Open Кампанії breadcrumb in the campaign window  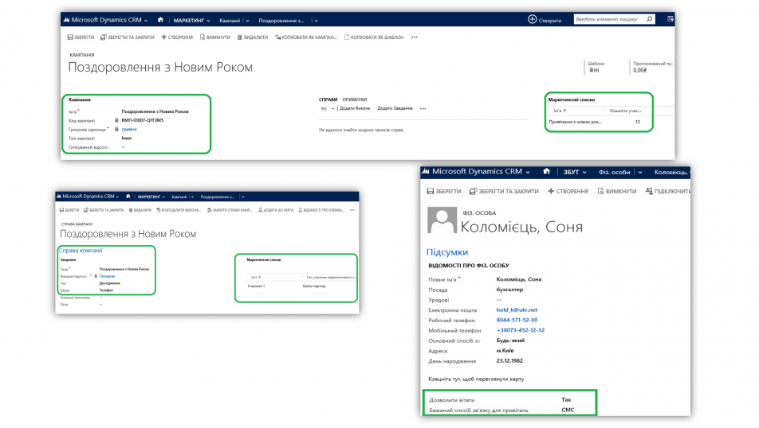pos(230,21)
